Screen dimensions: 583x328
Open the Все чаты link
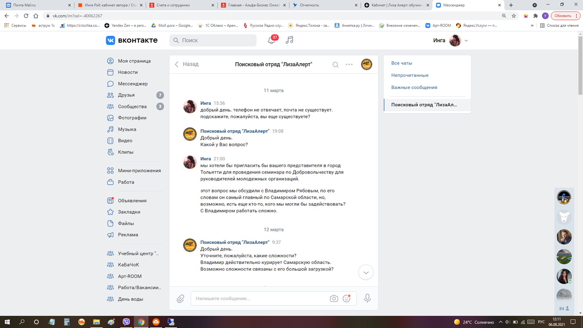tap(402, 63)
